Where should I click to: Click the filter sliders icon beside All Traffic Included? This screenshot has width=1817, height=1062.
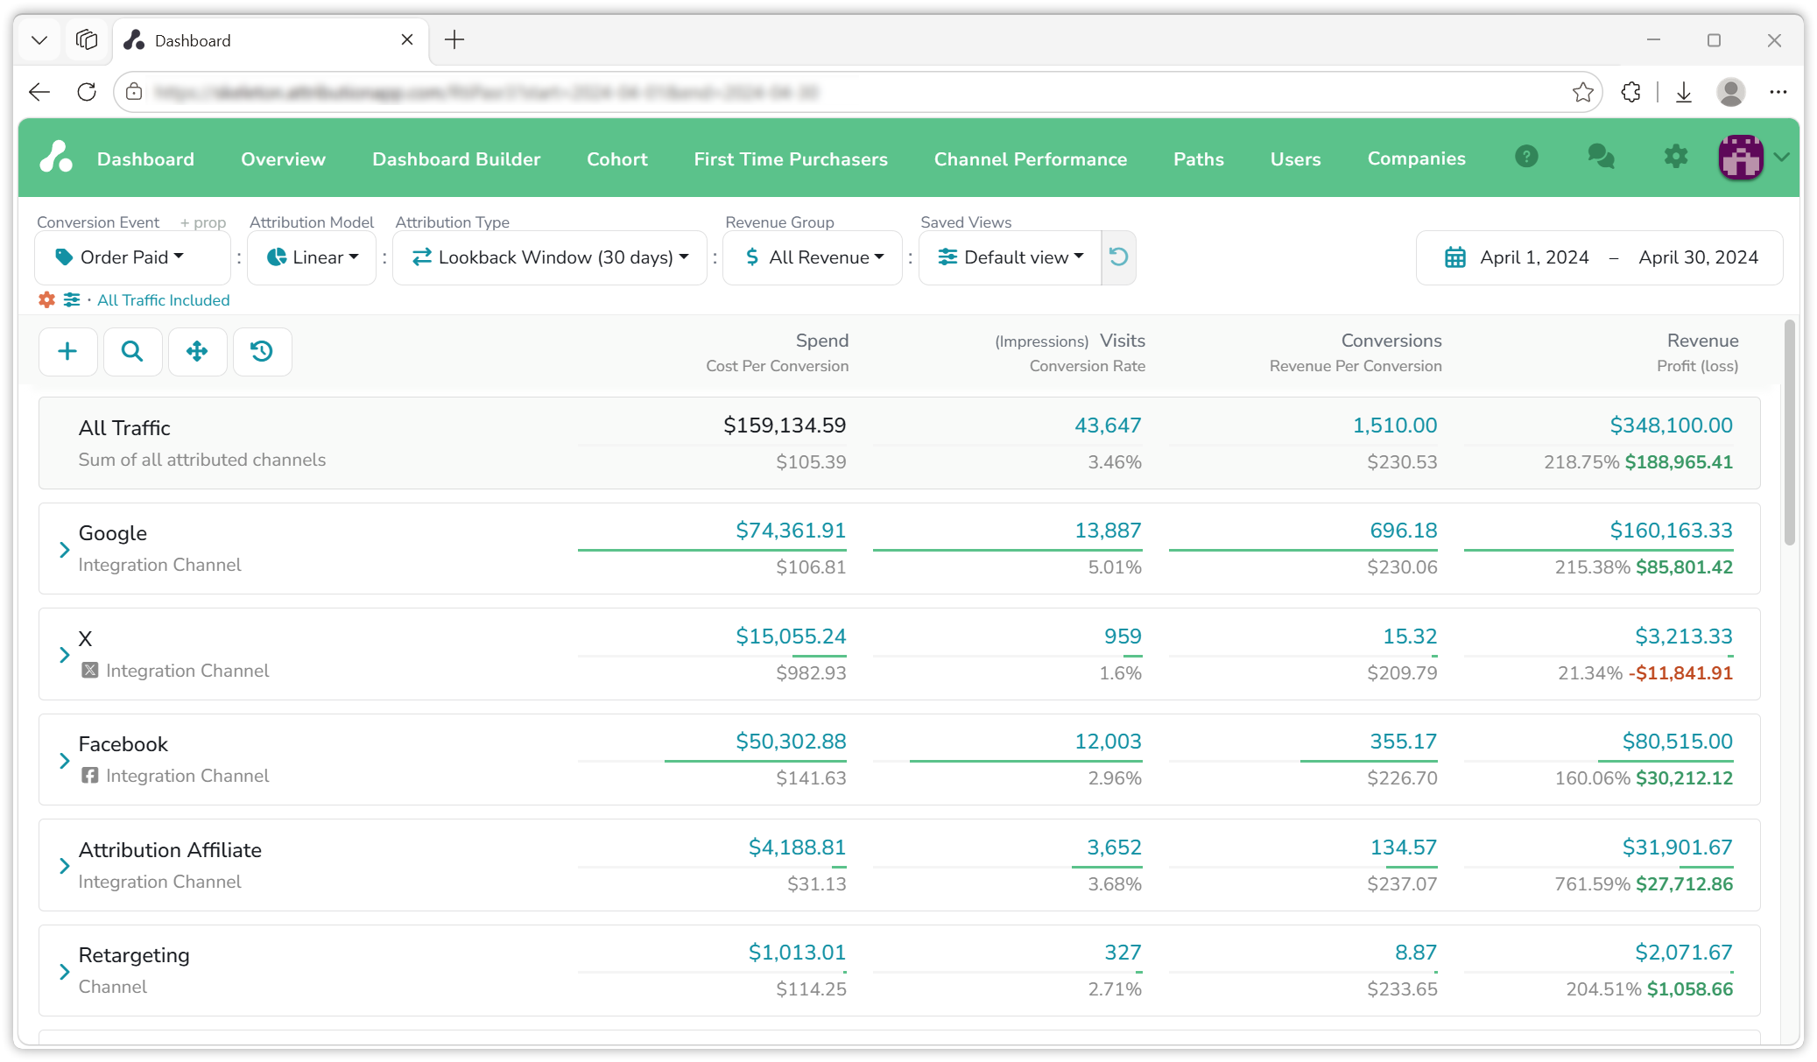point(72,300)
